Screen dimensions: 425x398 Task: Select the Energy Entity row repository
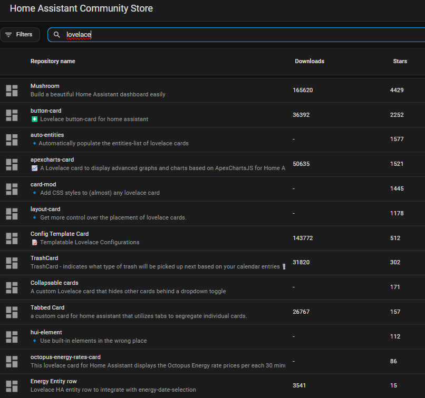54,381
